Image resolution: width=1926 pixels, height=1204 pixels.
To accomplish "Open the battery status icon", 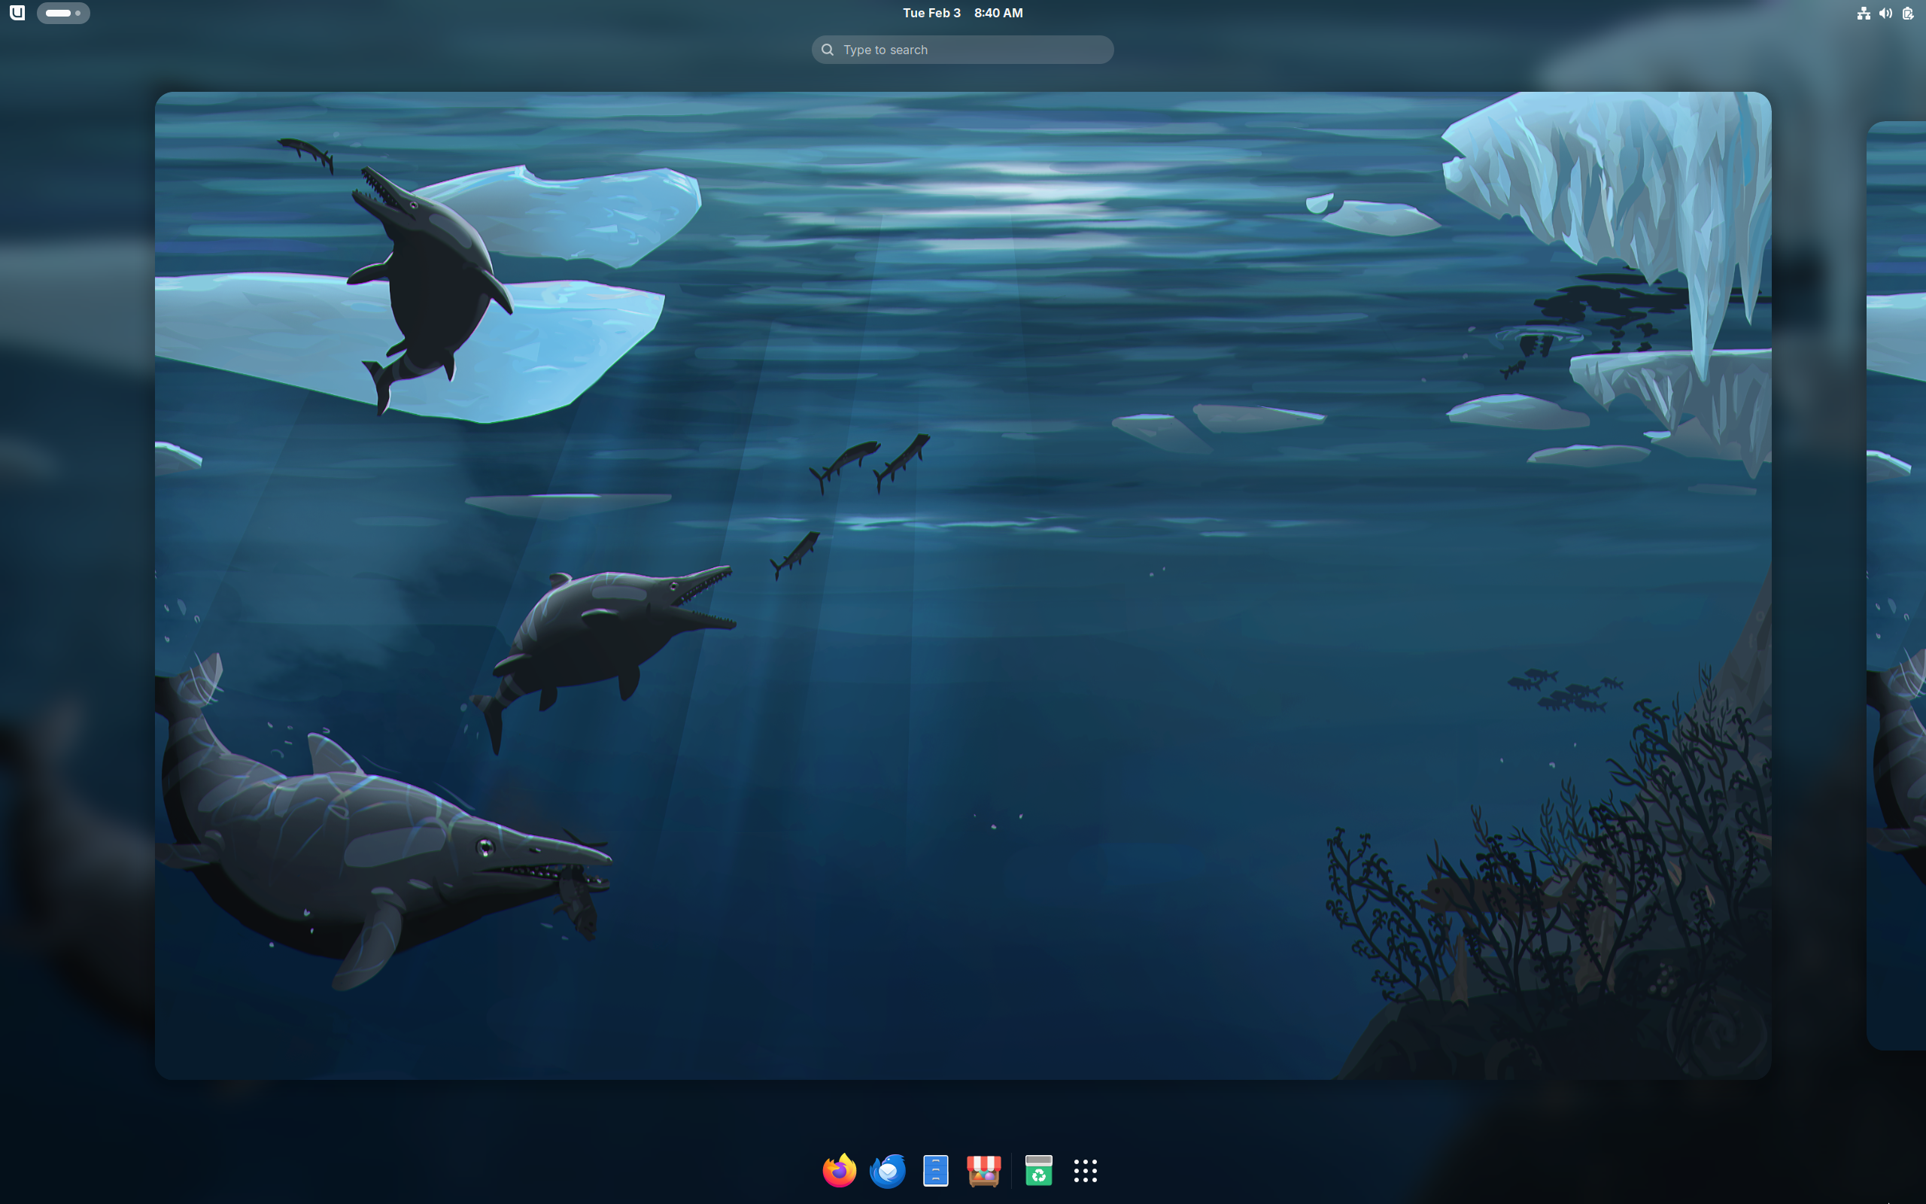I will coord(1908,13).
